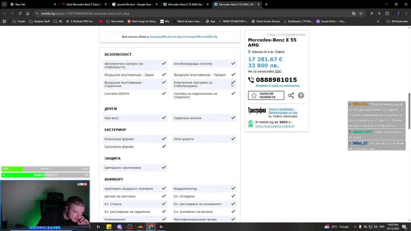The height and width of the screenshot is (231, 411).
Task: Follow the transgrafika.mobile.bg link in listing
Action: coord(201,37)
